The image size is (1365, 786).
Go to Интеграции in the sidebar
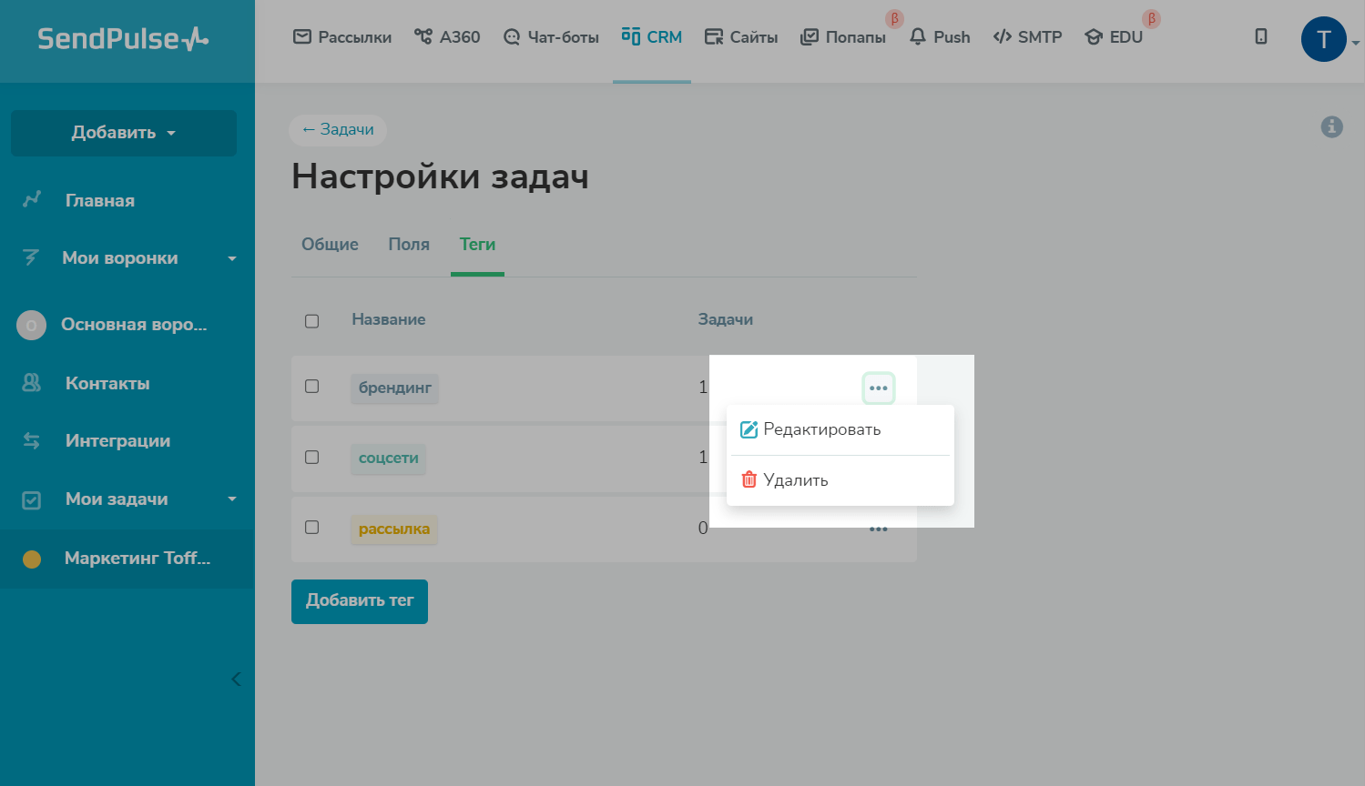tap(117, 440)
